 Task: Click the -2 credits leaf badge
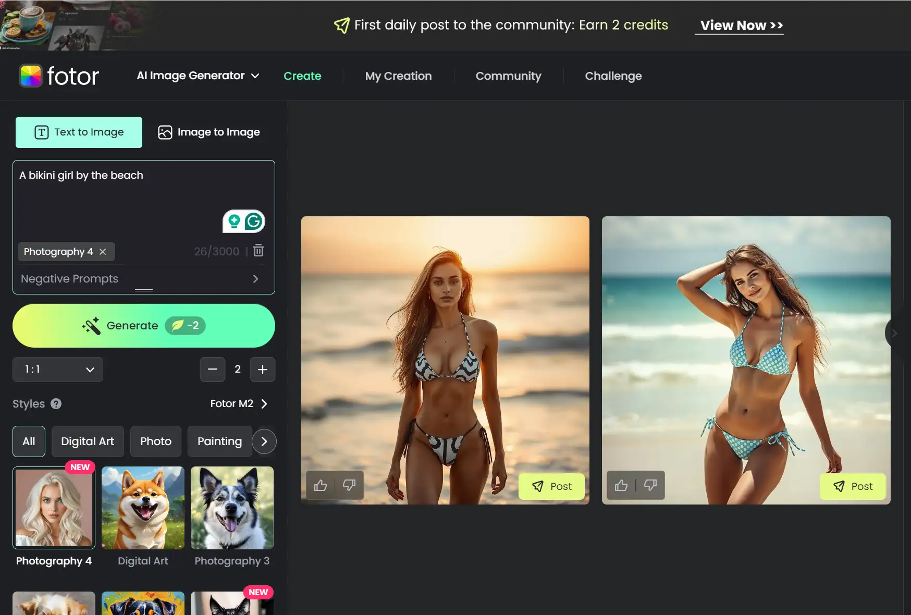(186, 326)
